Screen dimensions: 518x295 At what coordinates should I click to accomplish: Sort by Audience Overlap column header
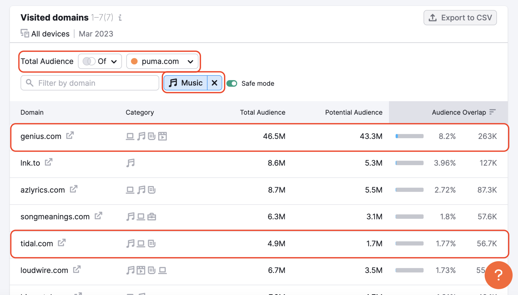click(x=459, y=112)
